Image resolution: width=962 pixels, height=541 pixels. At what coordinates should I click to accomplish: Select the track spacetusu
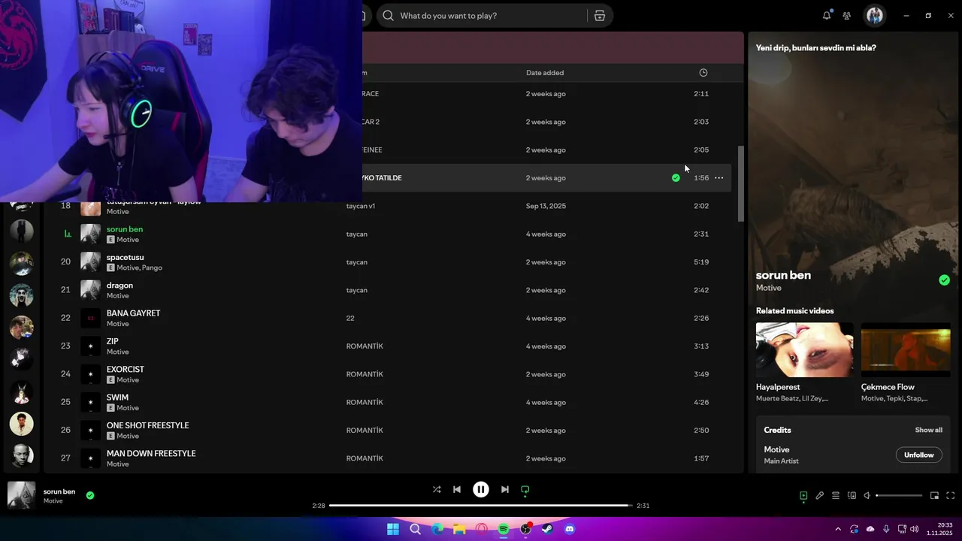click(x=125, y=257)
